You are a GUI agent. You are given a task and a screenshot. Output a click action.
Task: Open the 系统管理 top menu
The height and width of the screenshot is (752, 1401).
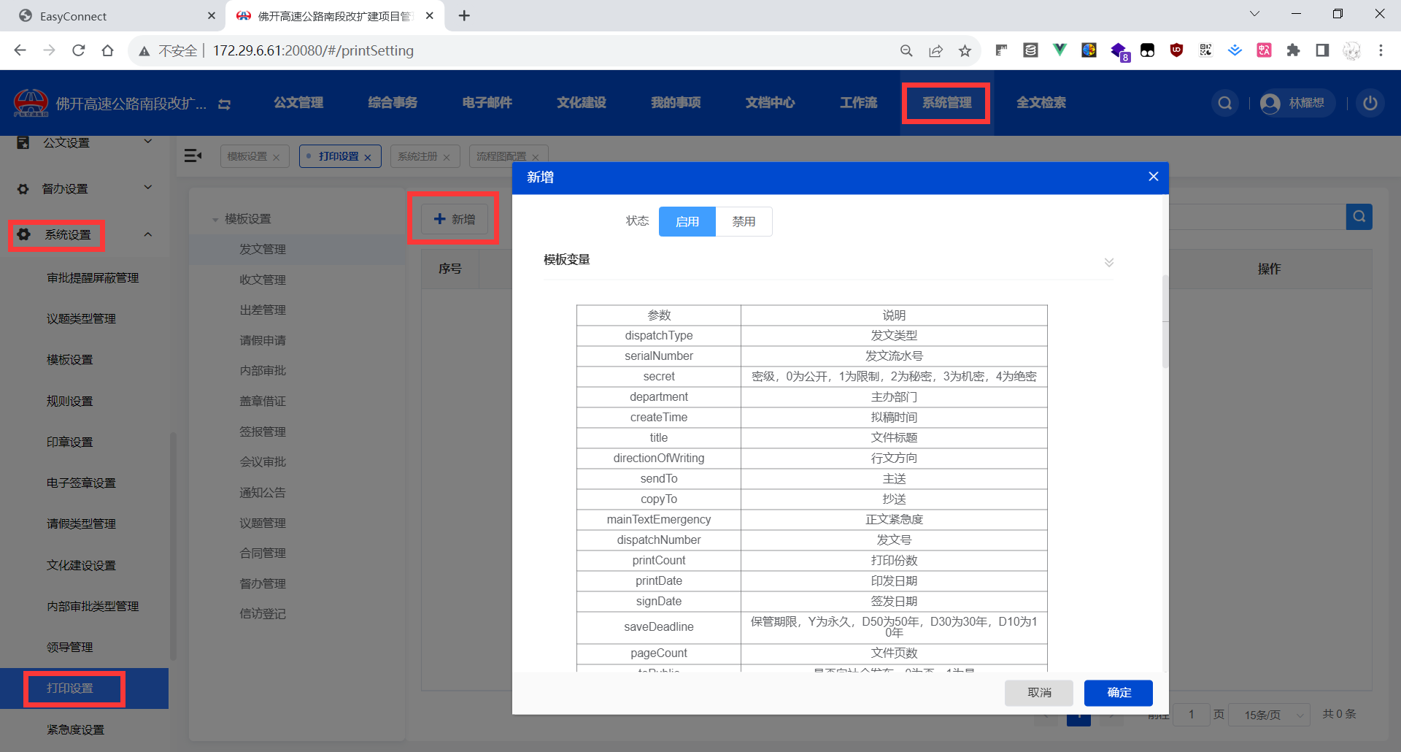click(946, 103)
